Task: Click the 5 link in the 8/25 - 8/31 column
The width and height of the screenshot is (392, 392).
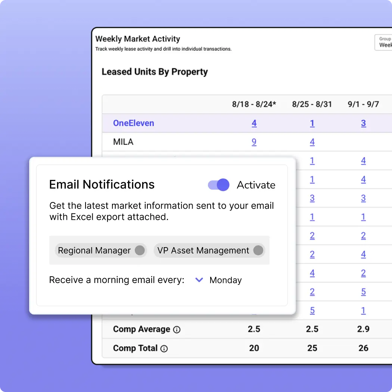Action: (312, 310)
